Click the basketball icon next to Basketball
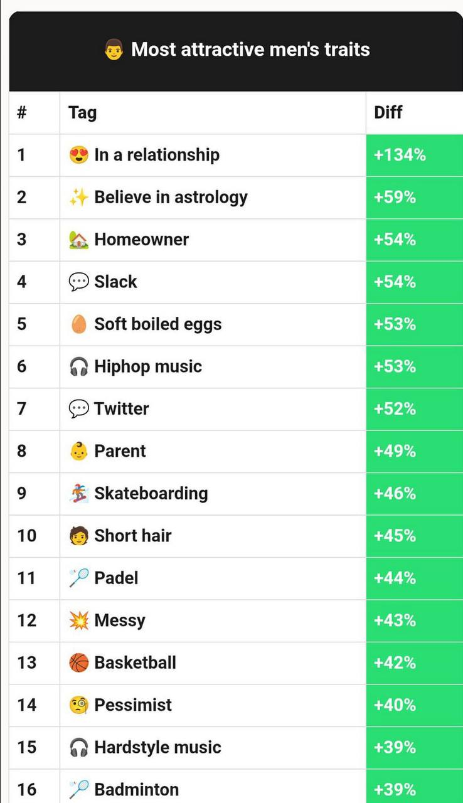The height and width of the screenshot is (803, 463). pos(79,663)
